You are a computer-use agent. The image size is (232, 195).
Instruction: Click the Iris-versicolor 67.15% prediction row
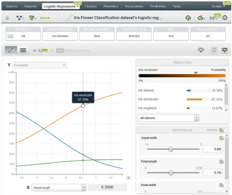(180, 99)
